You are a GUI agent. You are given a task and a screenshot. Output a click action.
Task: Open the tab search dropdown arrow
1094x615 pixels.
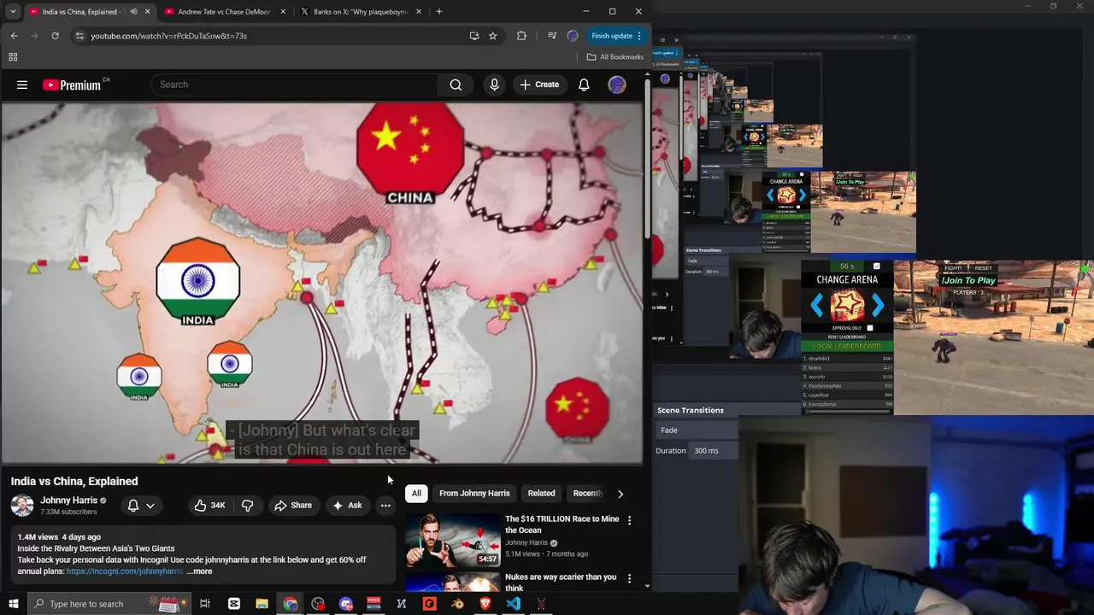click(x=13, y=12)
